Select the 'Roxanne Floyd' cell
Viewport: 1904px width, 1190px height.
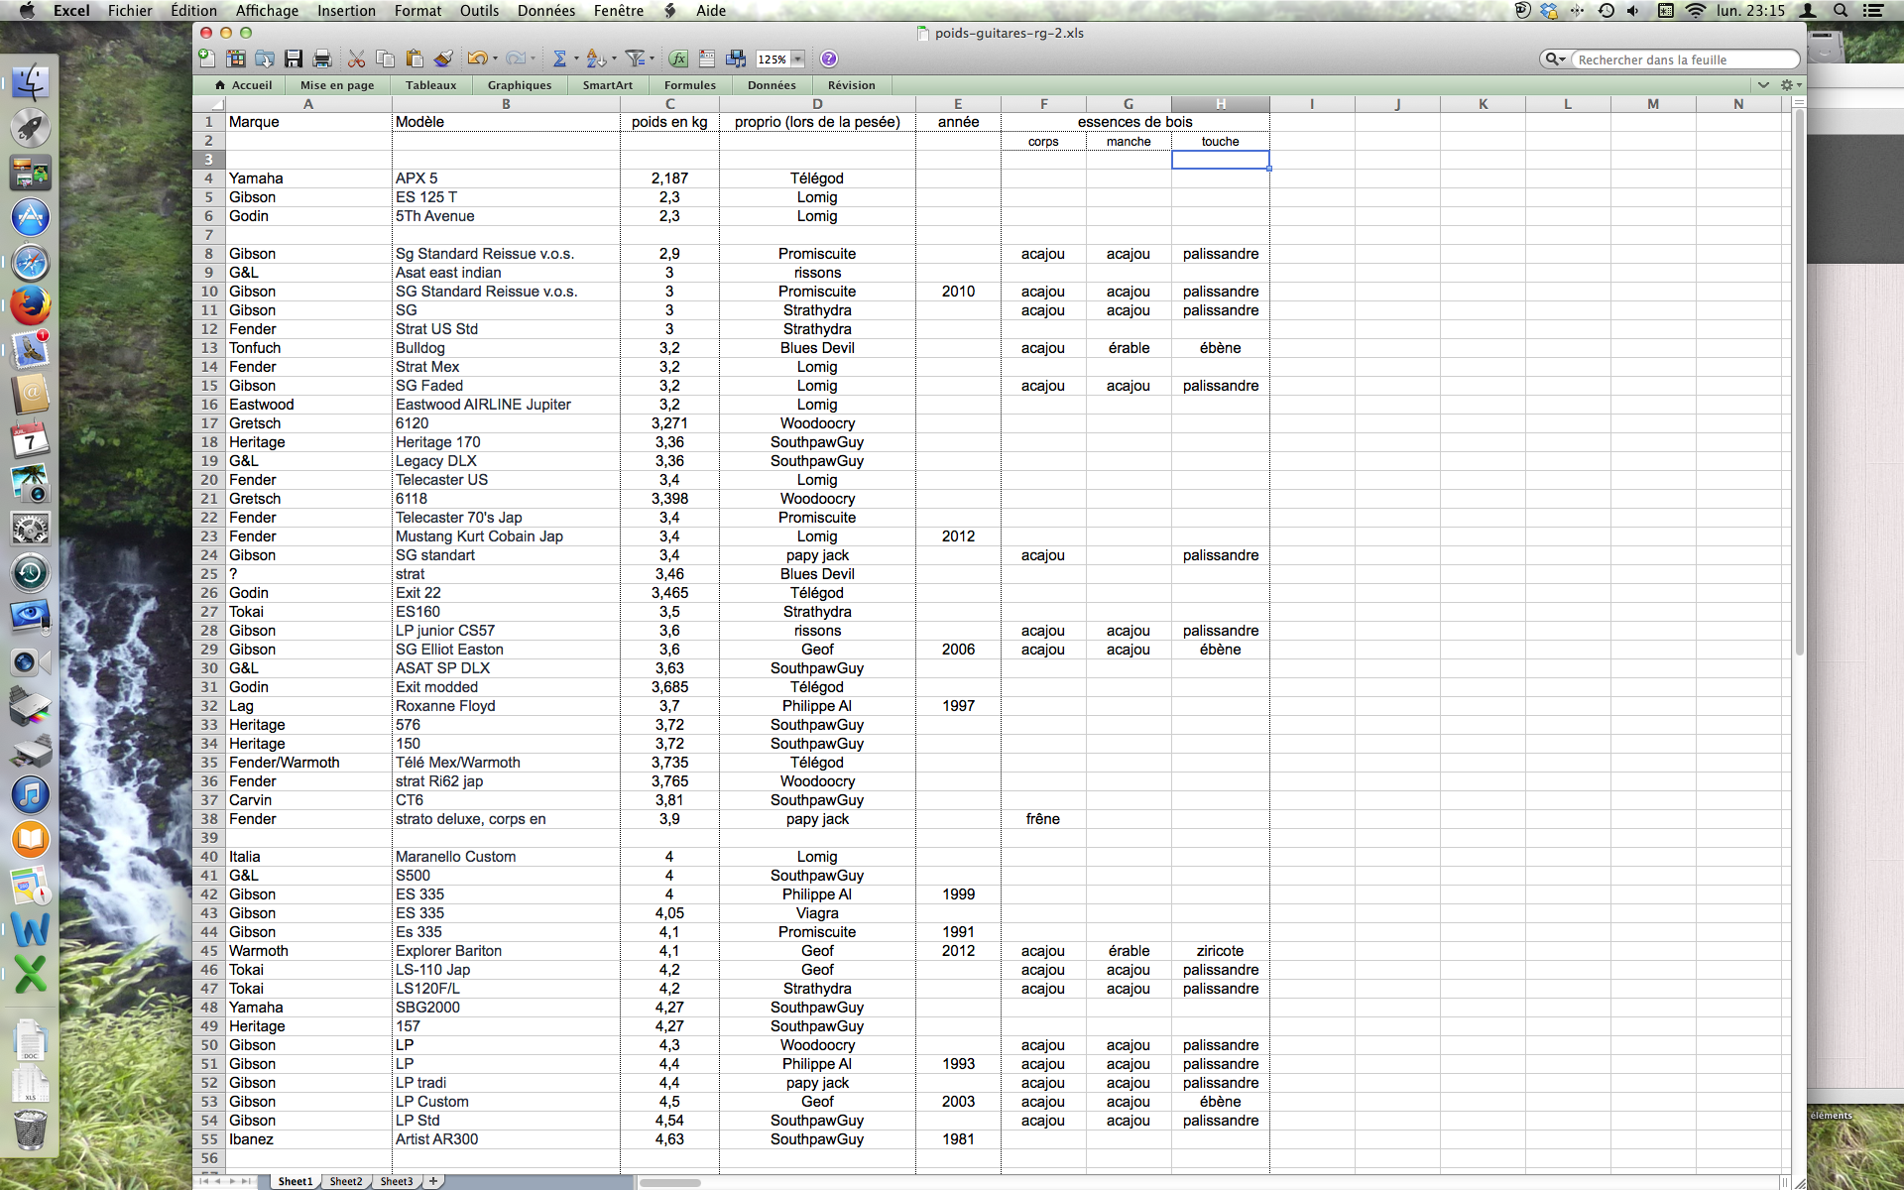506,706
